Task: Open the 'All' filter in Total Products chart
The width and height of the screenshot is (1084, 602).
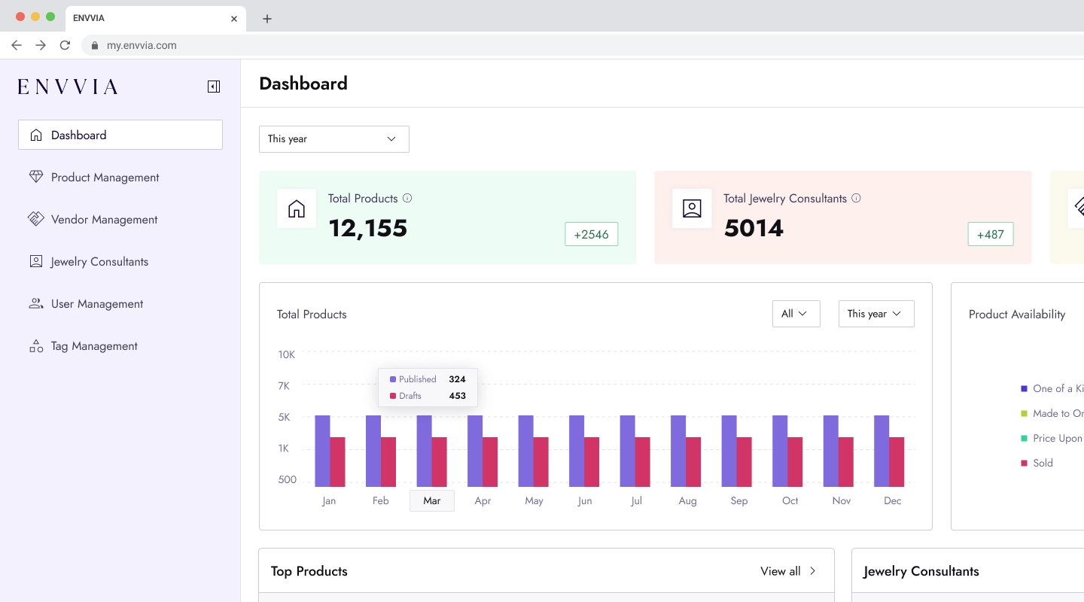Action: 796,314
